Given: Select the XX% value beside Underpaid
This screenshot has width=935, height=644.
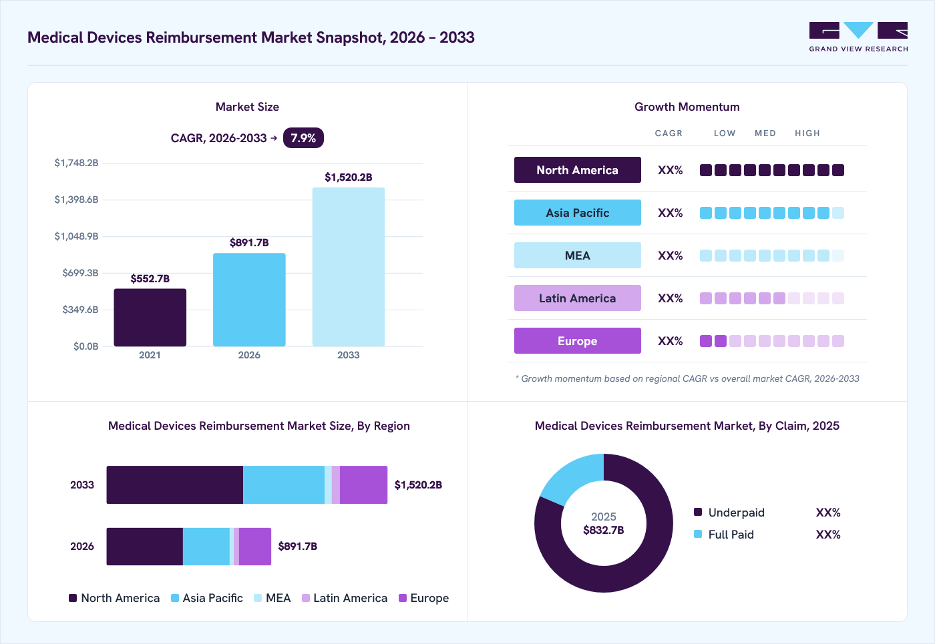Looking at the screenshot, I should [828, 513].
